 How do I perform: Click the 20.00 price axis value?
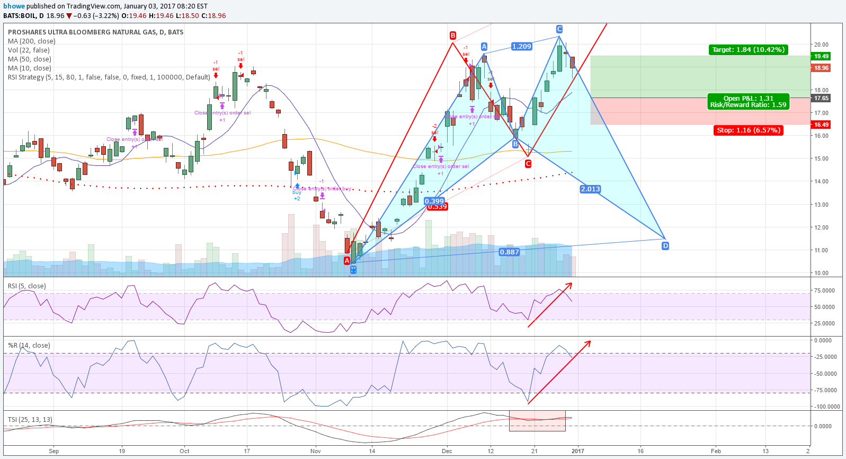[x=822, y=45]
